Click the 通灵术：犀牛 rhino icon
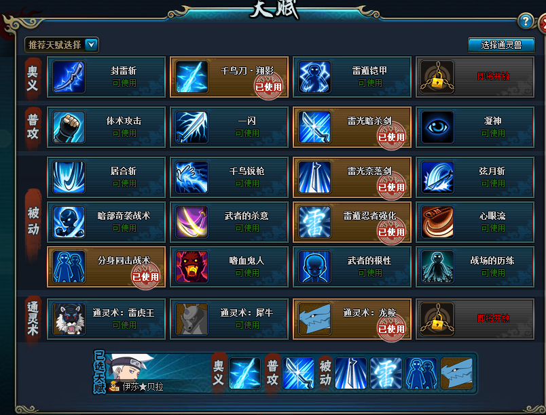The height and width of the screenshot is (415, 546). tap(192, 319)
